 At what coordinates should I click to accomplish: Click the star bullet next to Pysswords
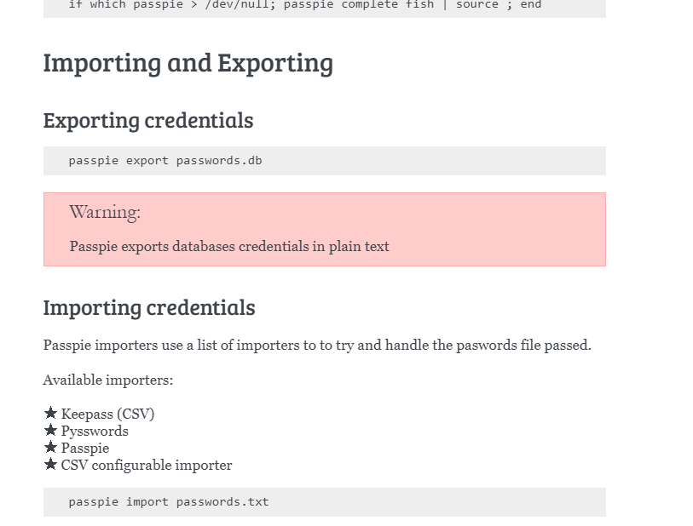tap(50, 431)
